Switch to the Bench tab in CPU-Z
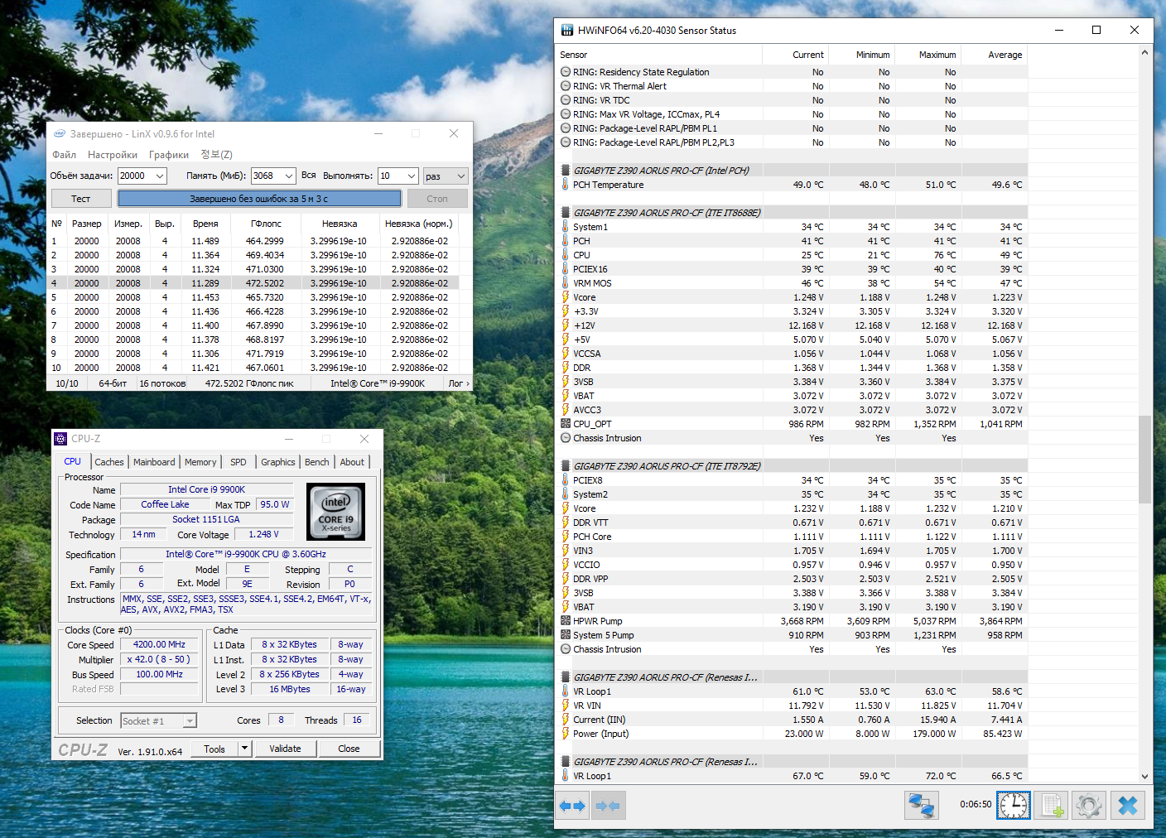The height and width of the screenshot is (838, 1166). [317, 462]
